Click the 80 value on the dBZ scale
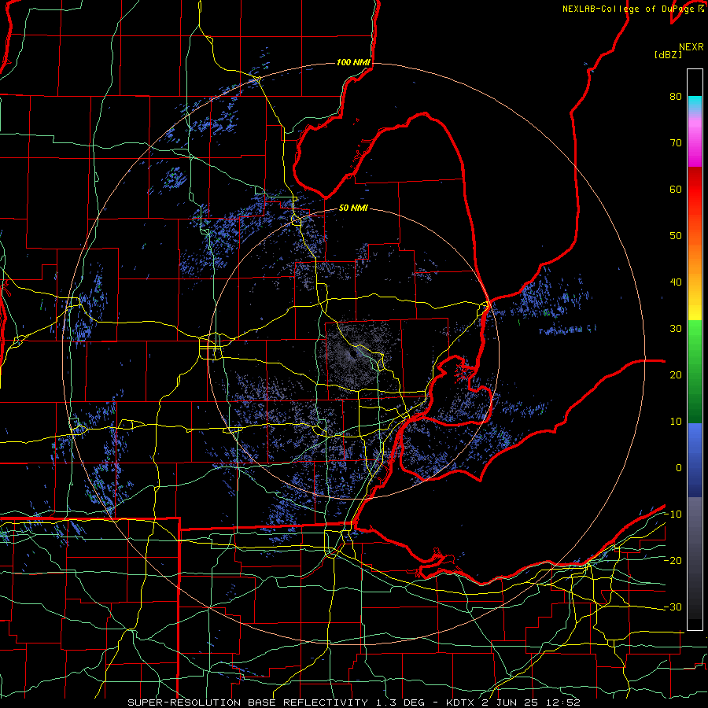Viewport: 708px width, 708px height. pos(676,96)
